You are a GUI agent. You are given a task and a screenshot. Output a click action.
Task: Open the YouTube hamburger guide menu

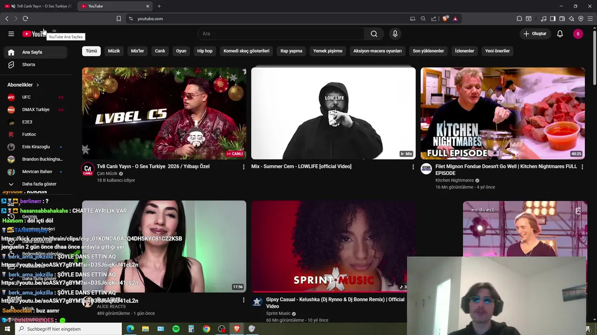point(11,33)
